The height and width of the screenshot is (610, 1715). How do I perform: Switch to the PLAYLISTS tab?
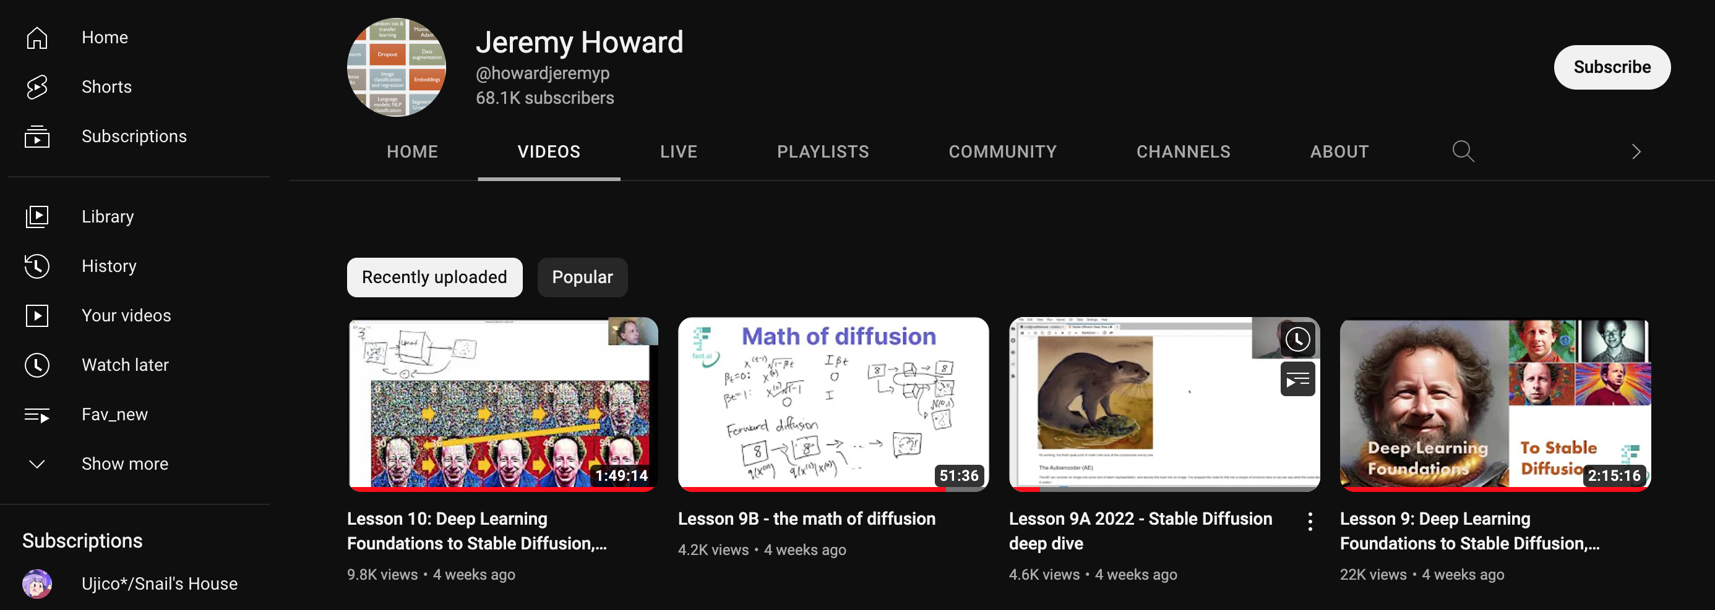pyautogui.click(x=823, y=151)
